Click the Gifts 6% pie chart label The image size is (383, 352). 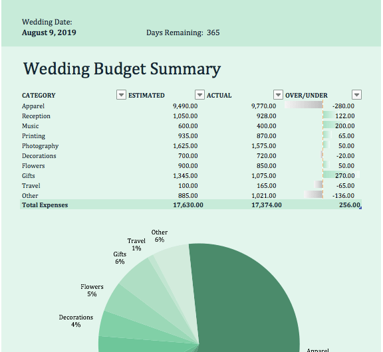click(120, 258)
